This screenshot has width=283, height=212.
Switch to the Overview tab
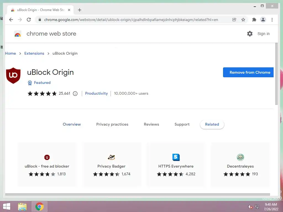[72, 124]
